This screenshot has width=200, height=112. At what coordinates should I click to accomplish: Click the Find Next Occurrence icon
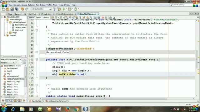point(73,17)
